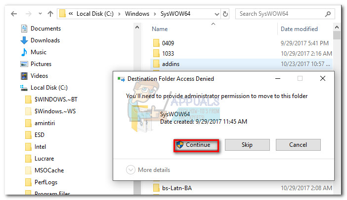The image size is (347, 200).
Task: Cancel the access denied dialog
Action: 298,145
